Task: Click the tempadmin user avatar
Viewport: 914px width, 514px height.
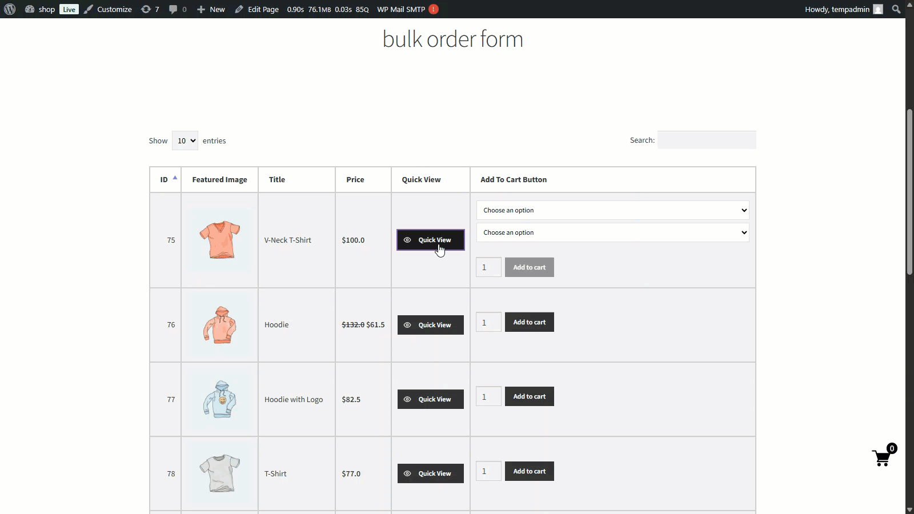Action: [x=878, y=9]
